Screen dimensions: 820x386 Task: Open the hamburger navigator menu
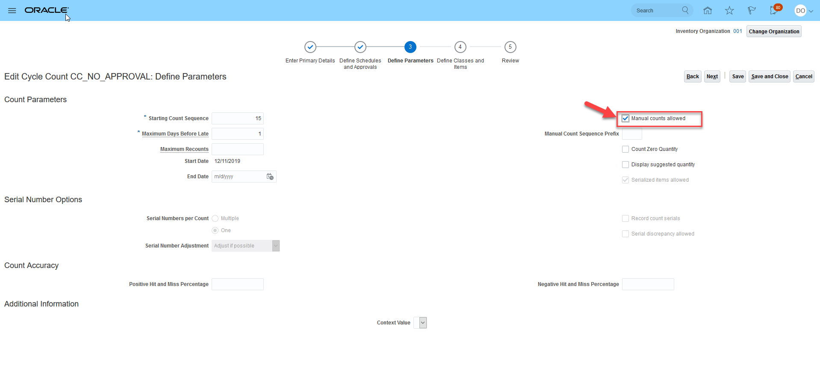12,11
